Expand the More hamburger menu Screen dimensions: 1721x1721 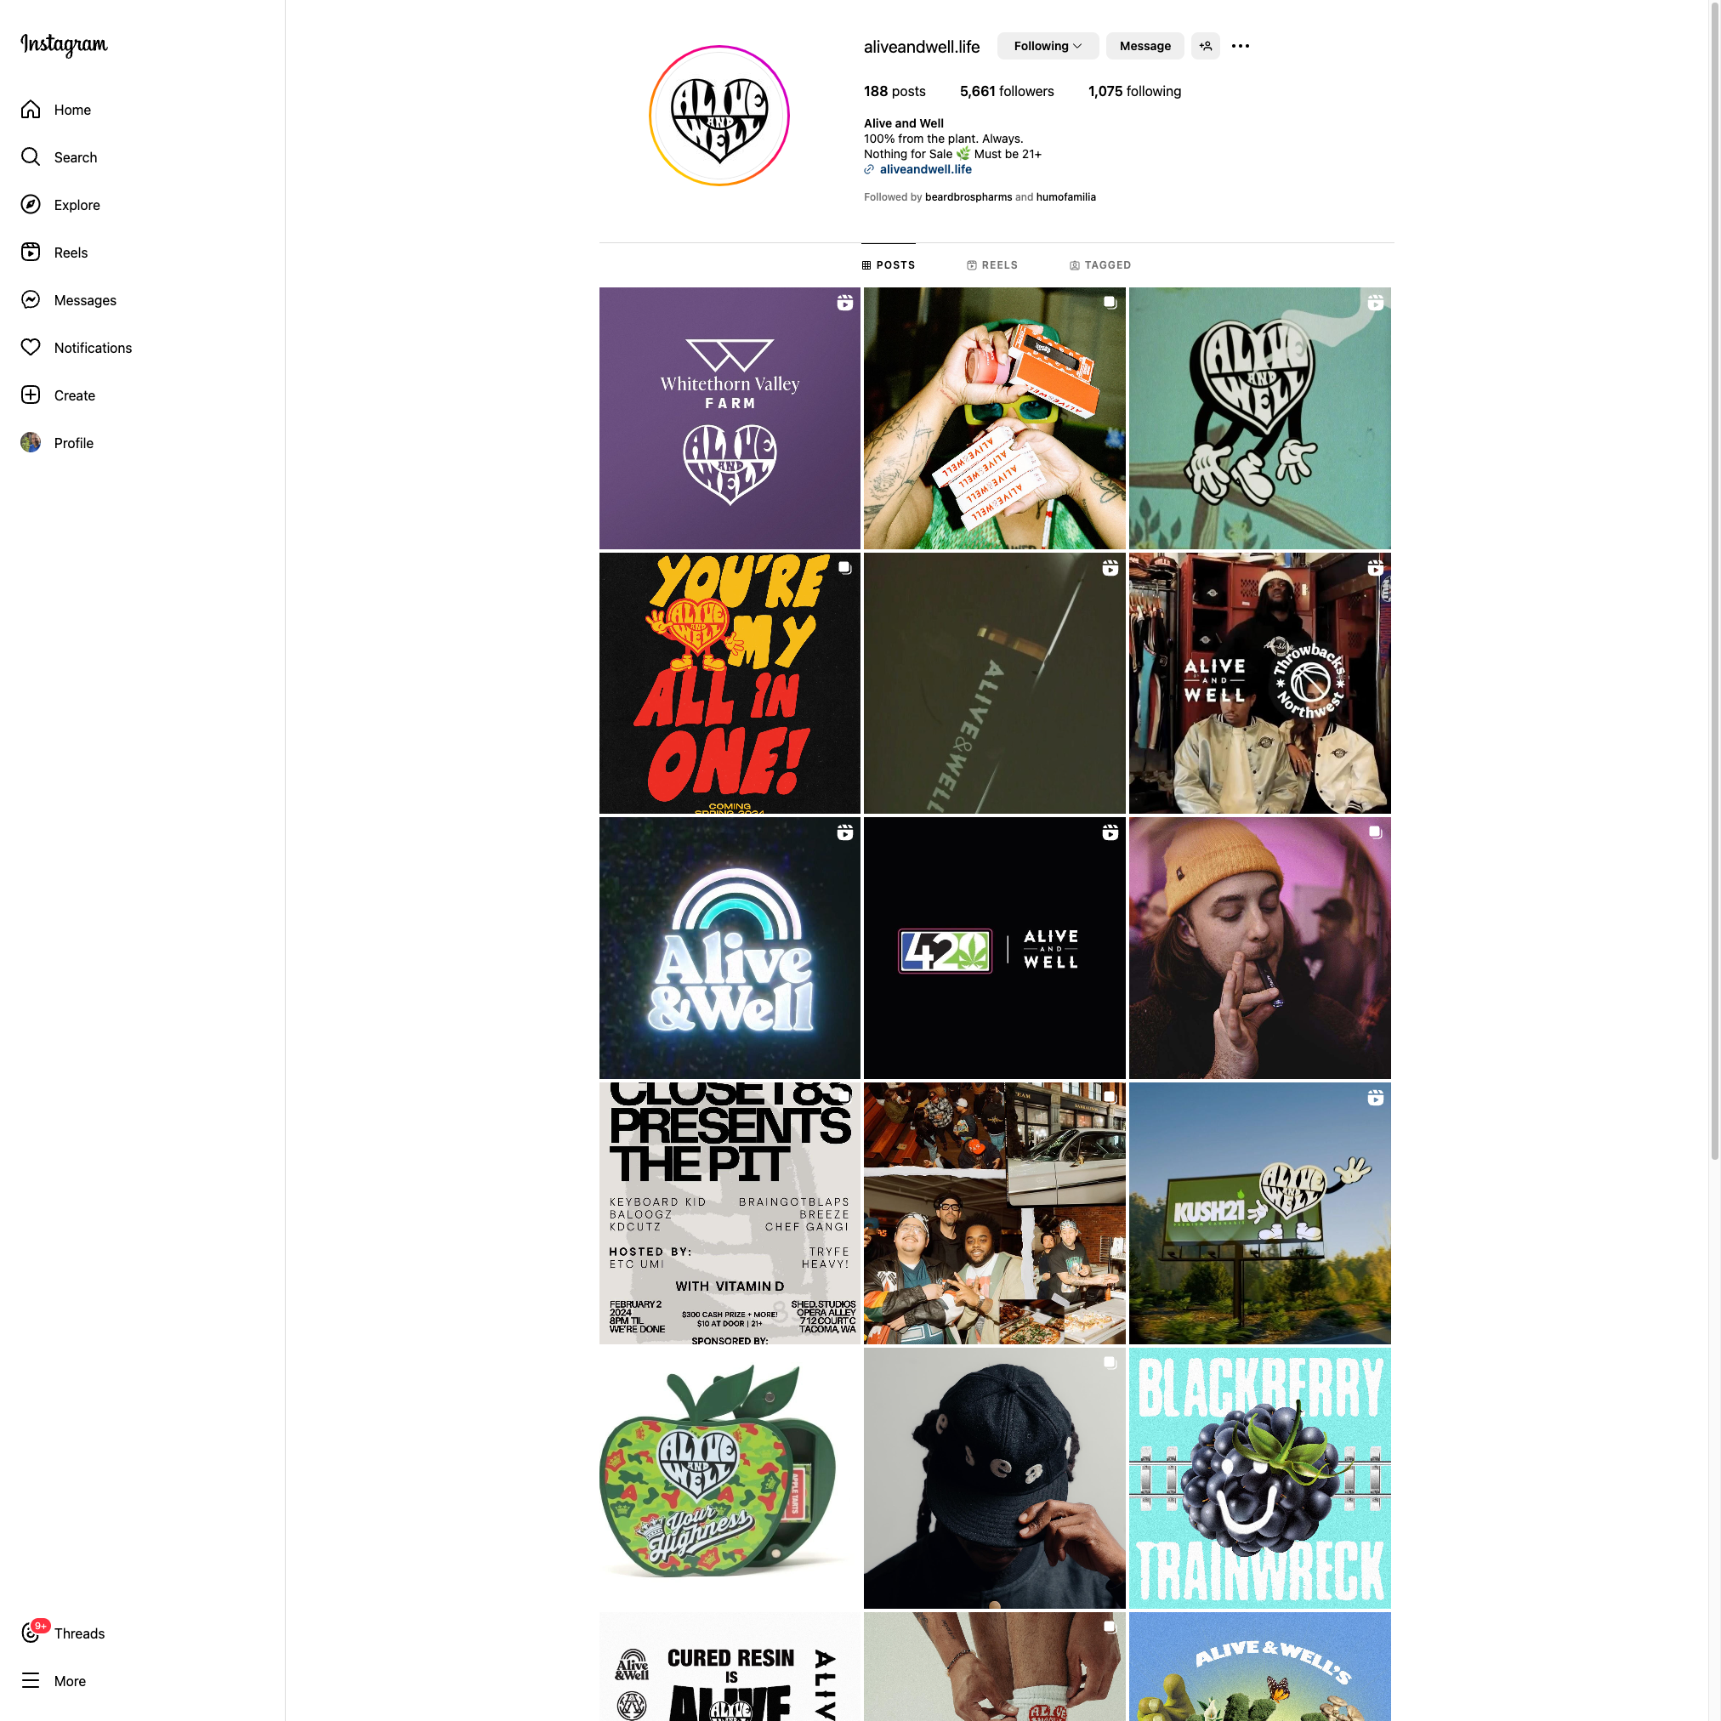(31, 1680)
